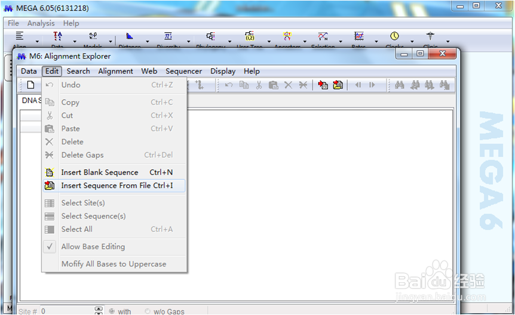Image resolution: width=515 pixels, height=315 pixels.
Task: Click the insert blank sequence toolbar icon
Action: coord(323,85)
